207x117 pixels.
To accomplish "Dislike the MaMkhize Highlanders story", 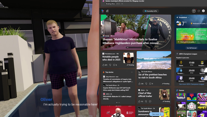I will [108, 47].
